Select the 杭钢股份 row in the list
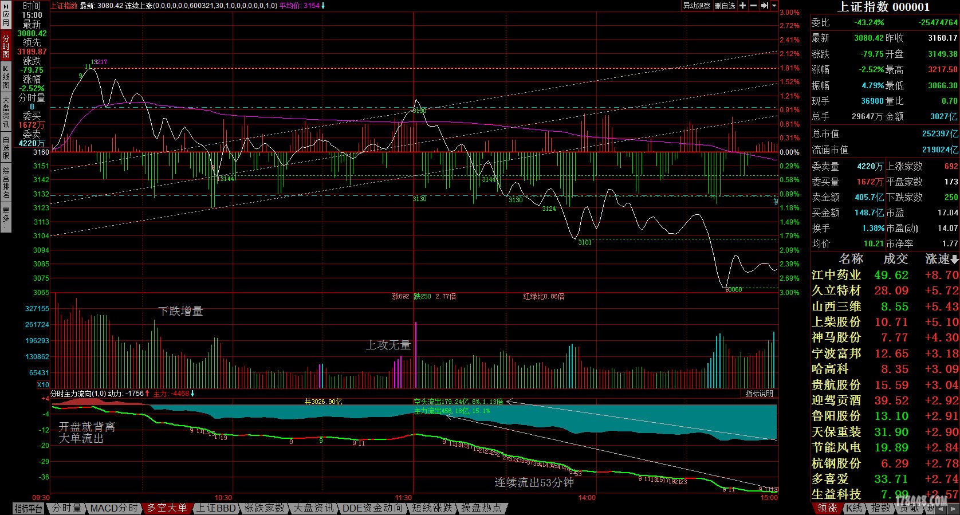960x515 pixels. tap(884, 463)
